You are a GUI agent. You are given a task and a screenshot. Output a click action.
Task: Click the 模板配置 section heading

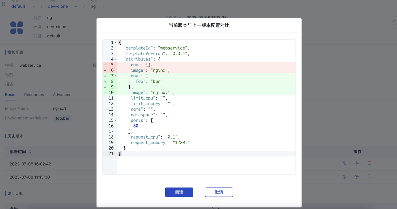(x=16, y=52)
